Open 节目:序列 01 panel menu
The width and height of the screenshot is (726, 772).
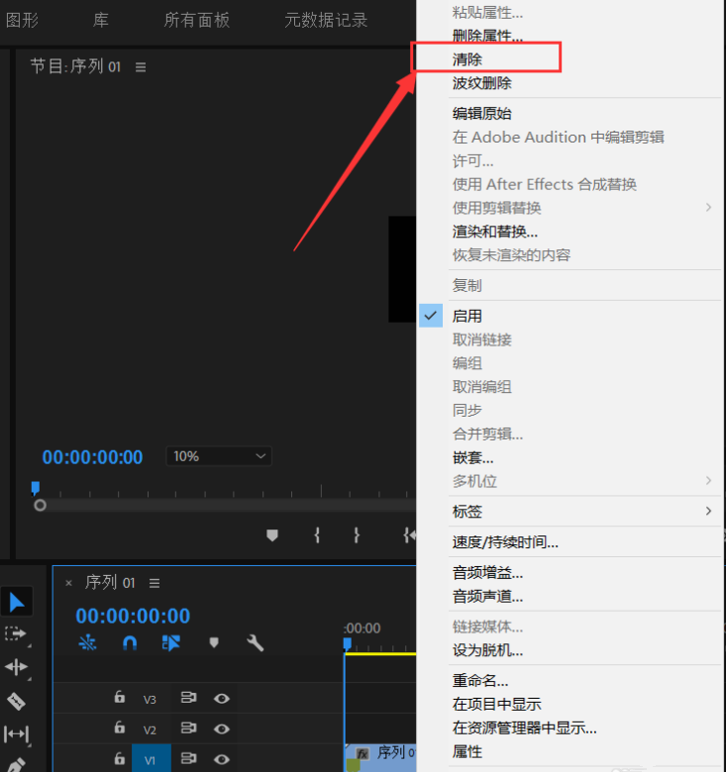pos(141,67)
